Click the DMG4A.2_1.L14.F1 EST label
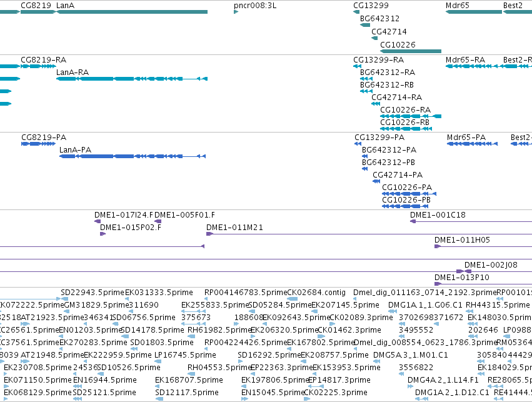 (x=443, y=380)
